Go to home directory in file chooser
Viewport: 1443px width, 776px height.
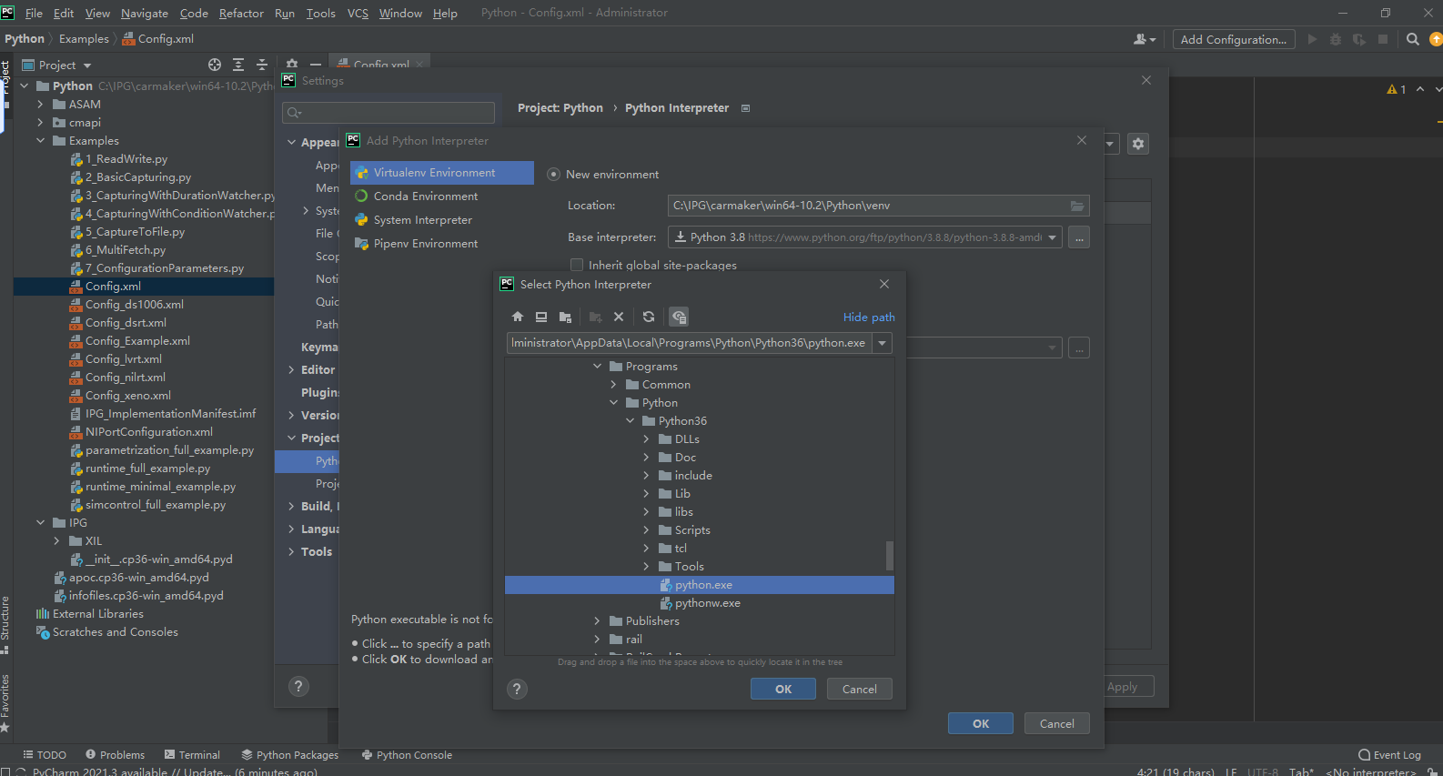(x=518, y=317)
